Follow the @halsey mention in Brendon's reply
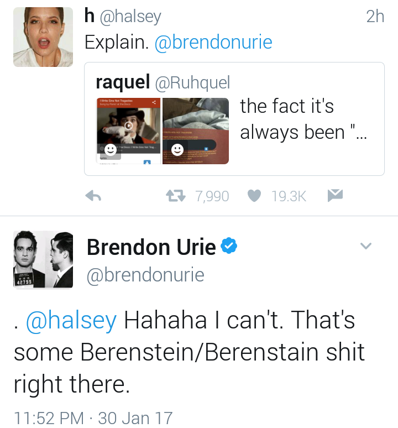The image size is (398, 428). [x=71, y=320]
